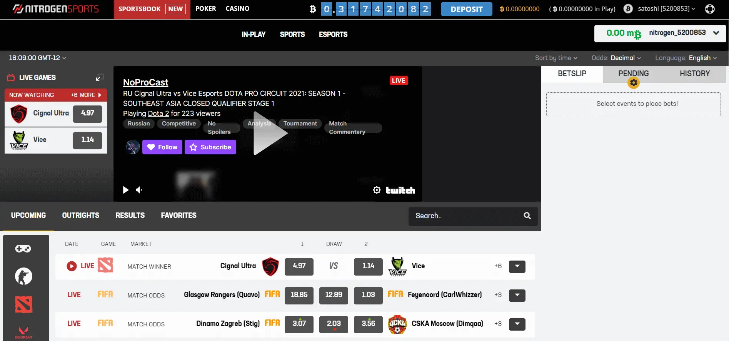Select Outrights tab
The image size is (729, 341).
coord(81,216)
